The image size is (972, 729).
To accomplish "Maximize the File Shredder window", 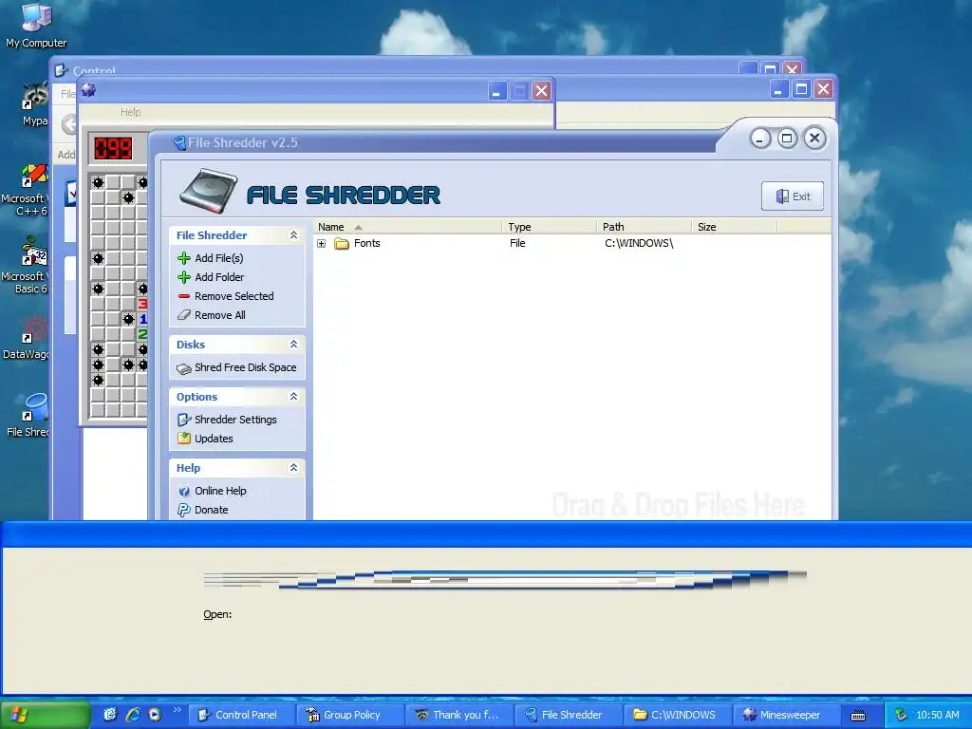I will click(x=787, y=139).
